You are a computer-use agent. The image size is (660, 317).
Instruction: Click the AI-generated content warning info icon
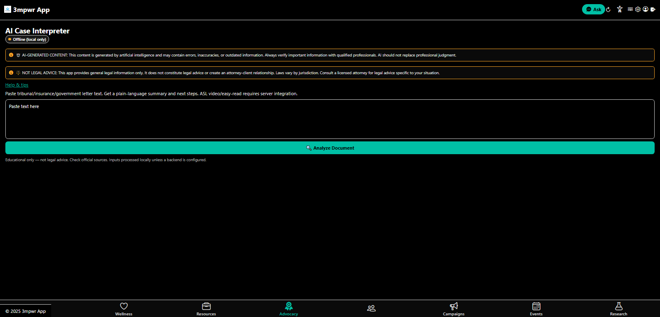(11, 55)
